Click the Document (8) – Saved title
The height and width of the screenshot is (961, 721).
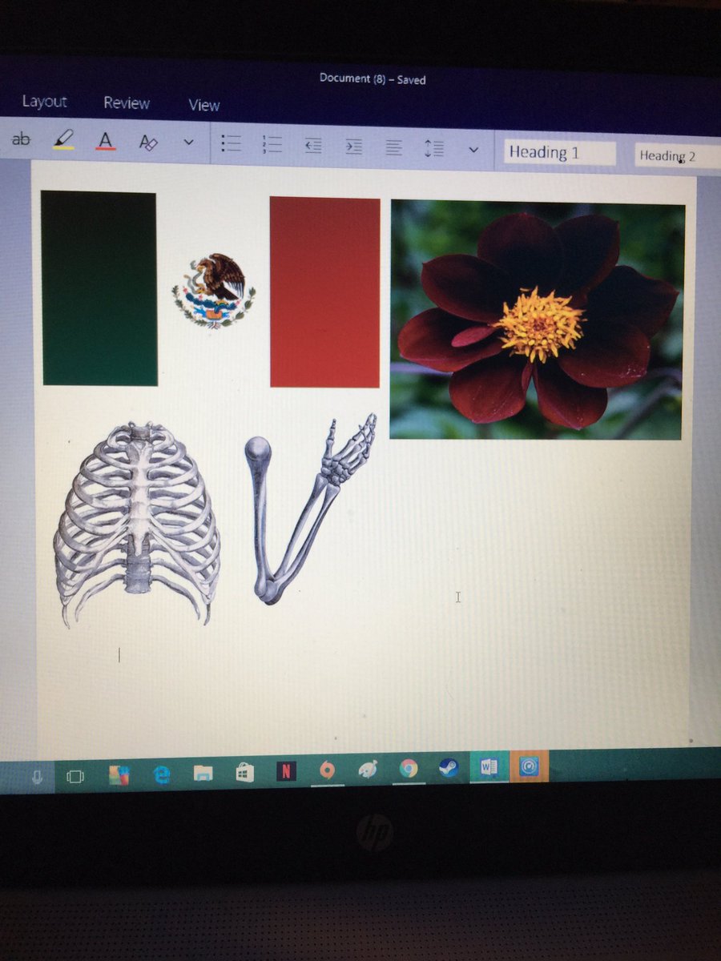pos(373,79)
